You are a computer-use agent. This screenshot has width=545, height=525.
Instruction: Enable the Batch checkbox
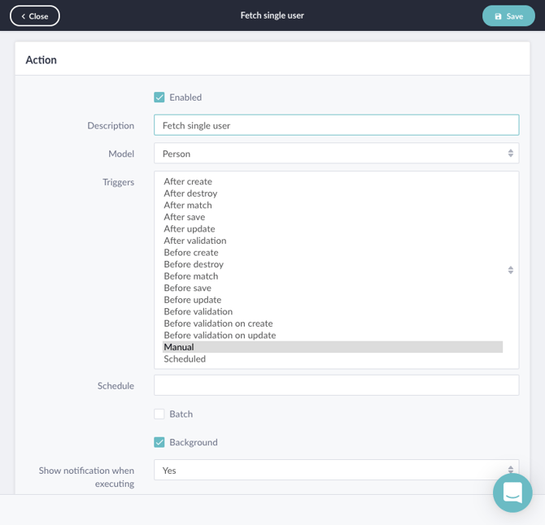(x=159, y=414)
